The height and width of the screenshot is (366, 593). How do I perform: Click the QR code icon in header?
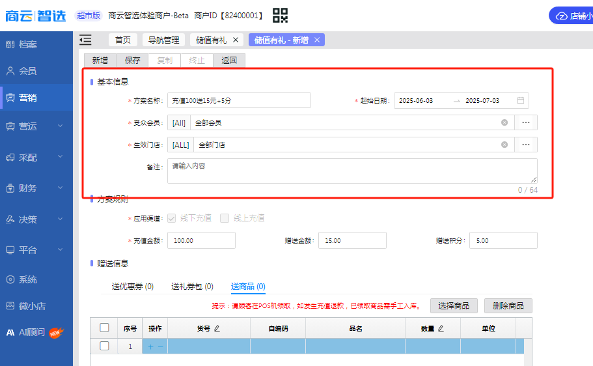[x=280, y=15]
